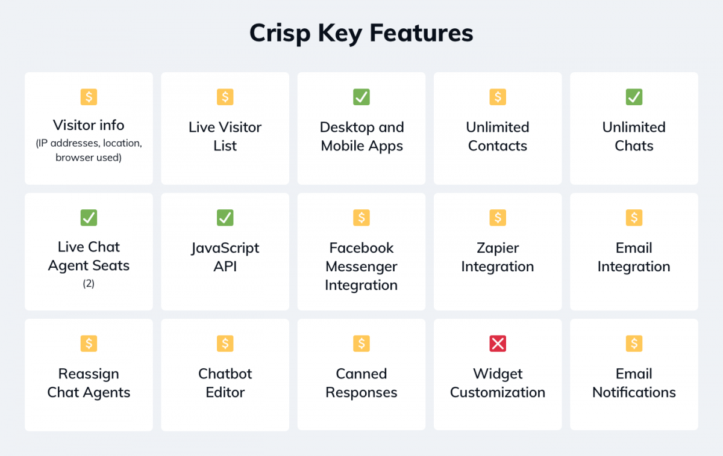Click the green checkmark above Live Chat Agent Seats

click(89, 218)
